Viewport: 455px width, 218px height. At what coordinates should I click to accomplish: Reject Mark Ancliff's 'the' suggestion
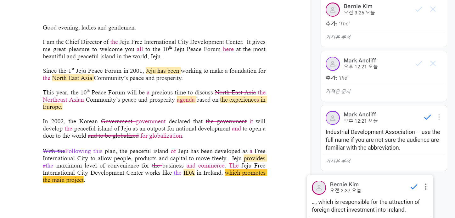433,64
